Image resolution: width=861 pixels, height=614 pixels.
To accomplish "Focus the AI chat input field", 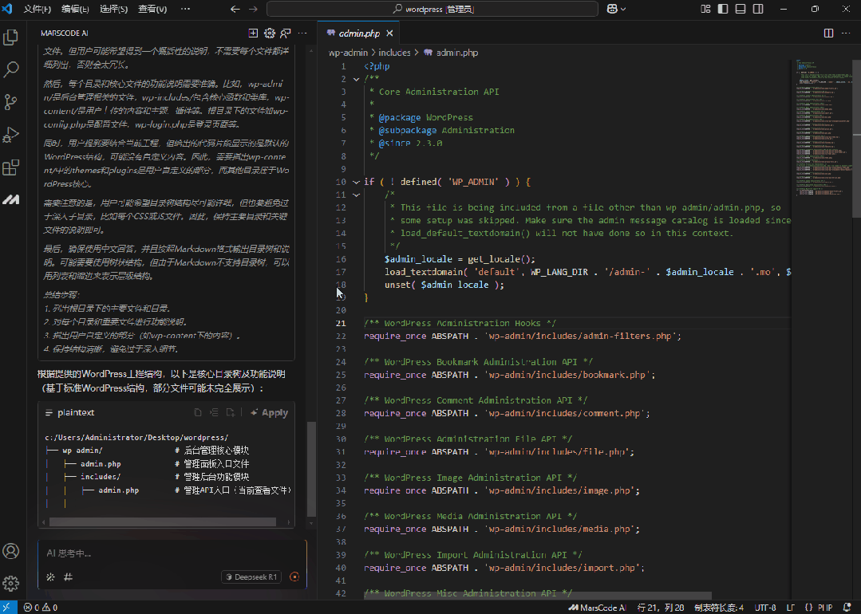I will pos(172,553).
